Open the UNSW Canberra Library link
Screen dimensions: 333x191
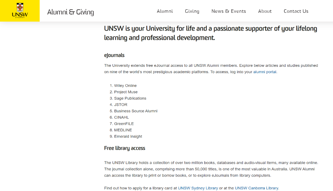point(256,188)
